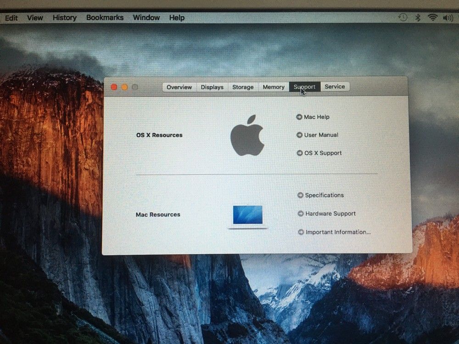Click the arrow icon beside User Manual
This screenshot has width=459, height=344.
(x=299, y=135)
